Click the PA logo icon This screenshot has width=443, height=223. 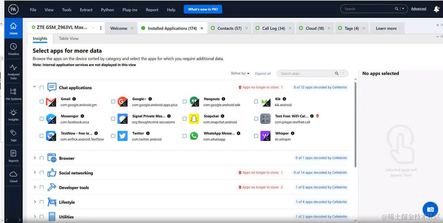click(14, 9)
